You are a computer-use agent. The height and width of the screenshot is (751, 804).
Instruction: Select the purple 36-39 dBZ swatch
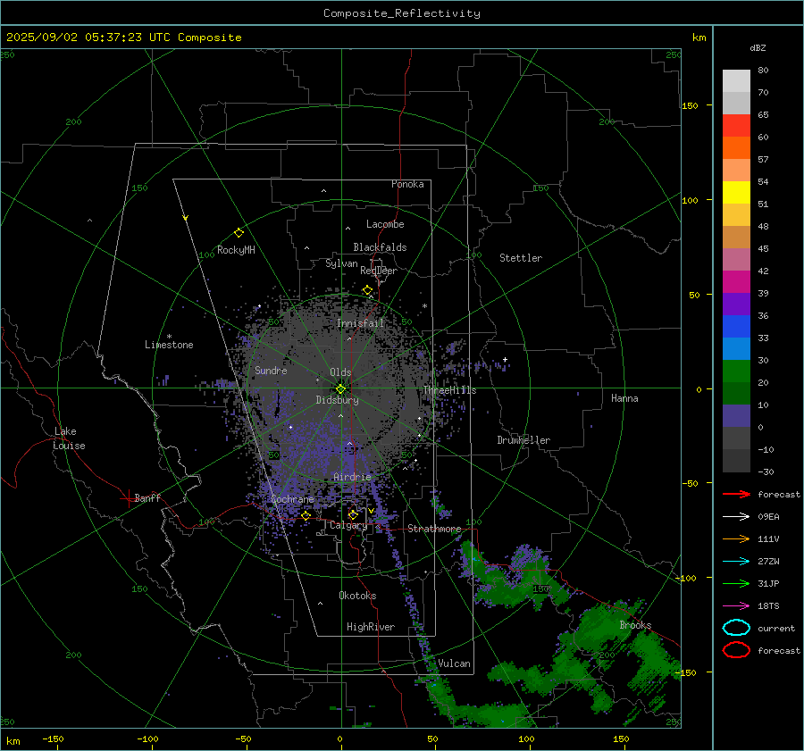[736, 304]
